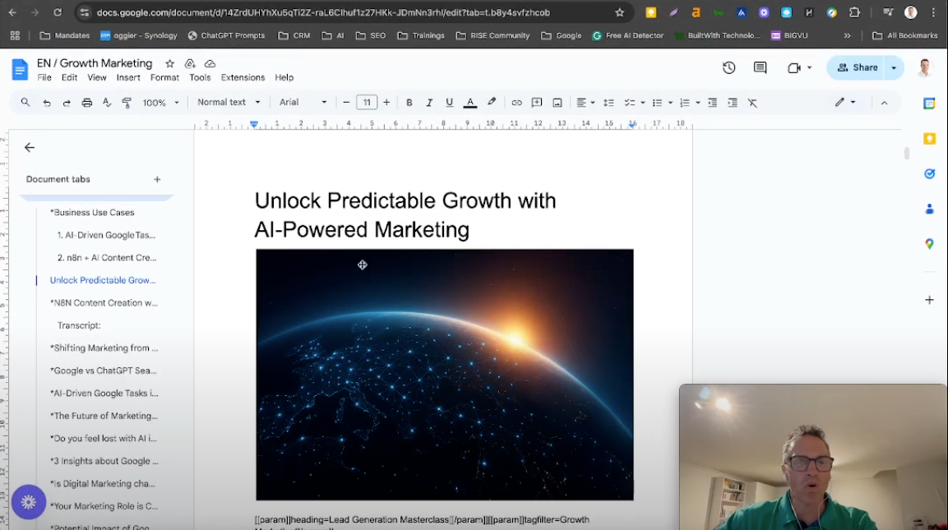Insert an image from the toolbar
Viewport: 948px width, 530px height.
(557, 103)
